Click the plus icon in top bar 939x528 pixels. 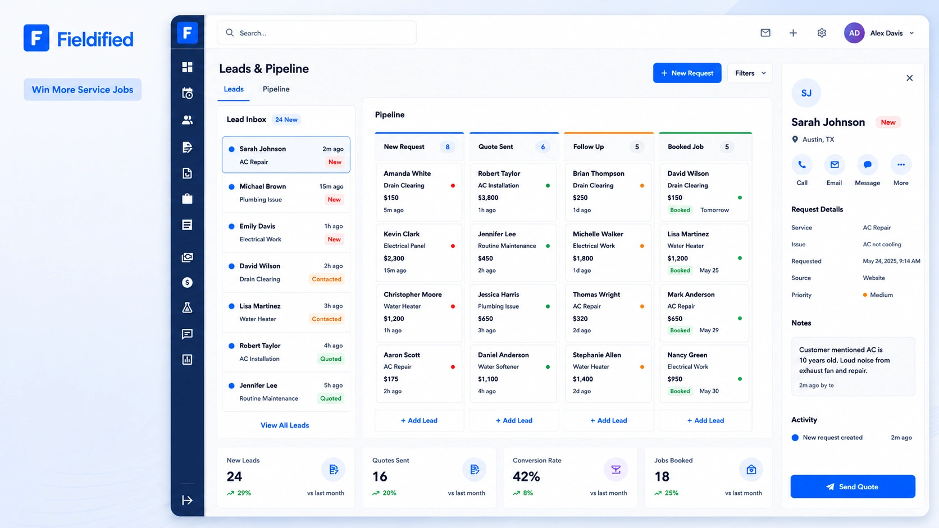click(793, 33)
